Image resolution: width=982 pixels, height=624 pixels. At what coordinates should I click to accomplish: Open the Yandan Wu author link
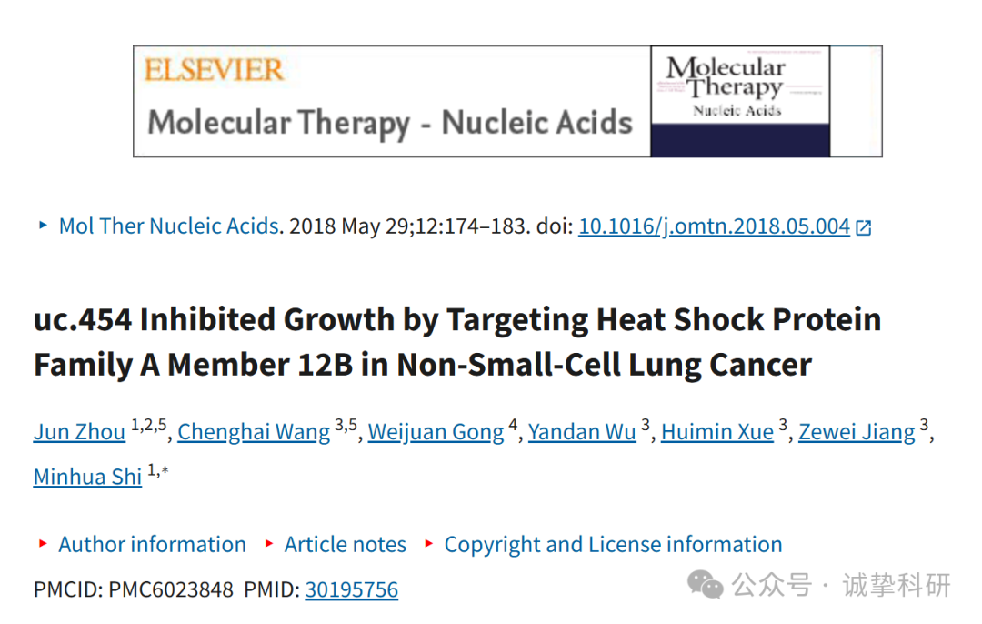pyautogui.click(x=582, y=432)
